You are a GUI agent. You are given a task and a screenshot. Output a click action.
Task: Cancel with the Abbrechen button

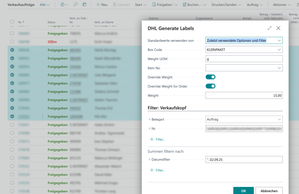pos(269,191)
